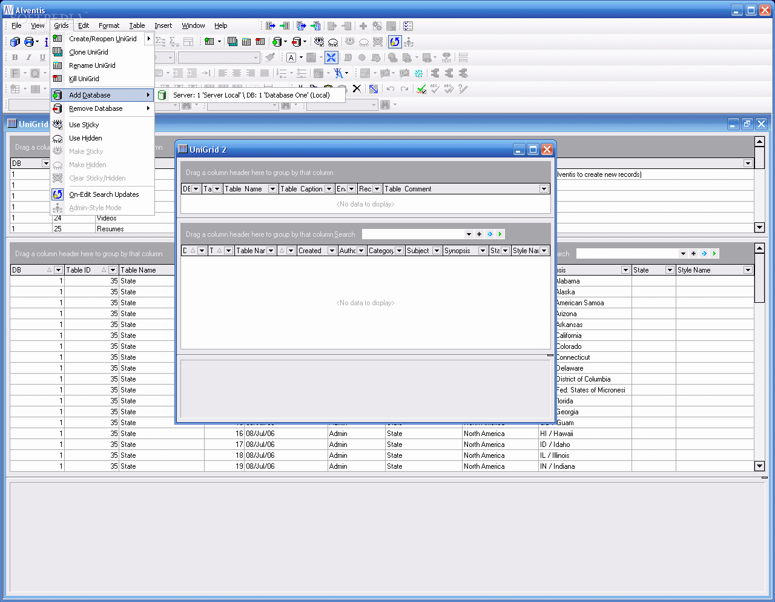Click the Use Sticky eye toolbar icon

[x=319, y=42]
